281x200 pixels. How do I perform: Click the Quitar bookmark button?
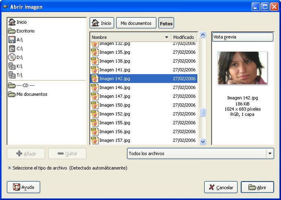click(x=67, y=153)
